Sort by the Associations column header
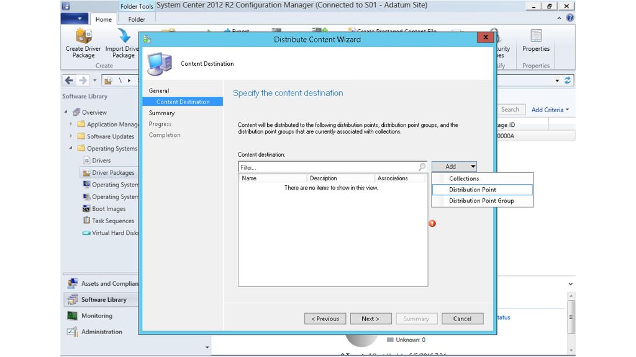The height and width of the screenshot is (357, 636). [399, 178]
